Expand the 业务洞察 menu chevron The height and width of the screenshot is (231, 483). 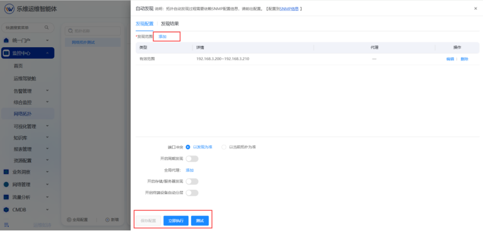(x=48, y=172)
